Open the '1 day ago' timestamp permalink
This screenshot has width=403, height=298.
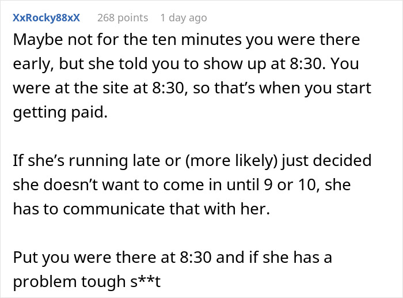click(x=184, y=18)
